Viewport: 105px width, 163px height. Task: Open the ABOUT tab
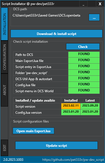point(4,90)
